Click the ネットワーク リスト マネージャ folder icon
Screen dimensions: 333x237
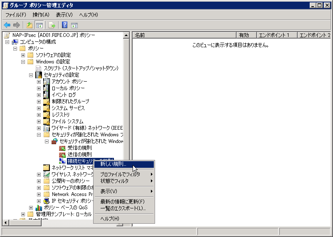coord(46,167)
